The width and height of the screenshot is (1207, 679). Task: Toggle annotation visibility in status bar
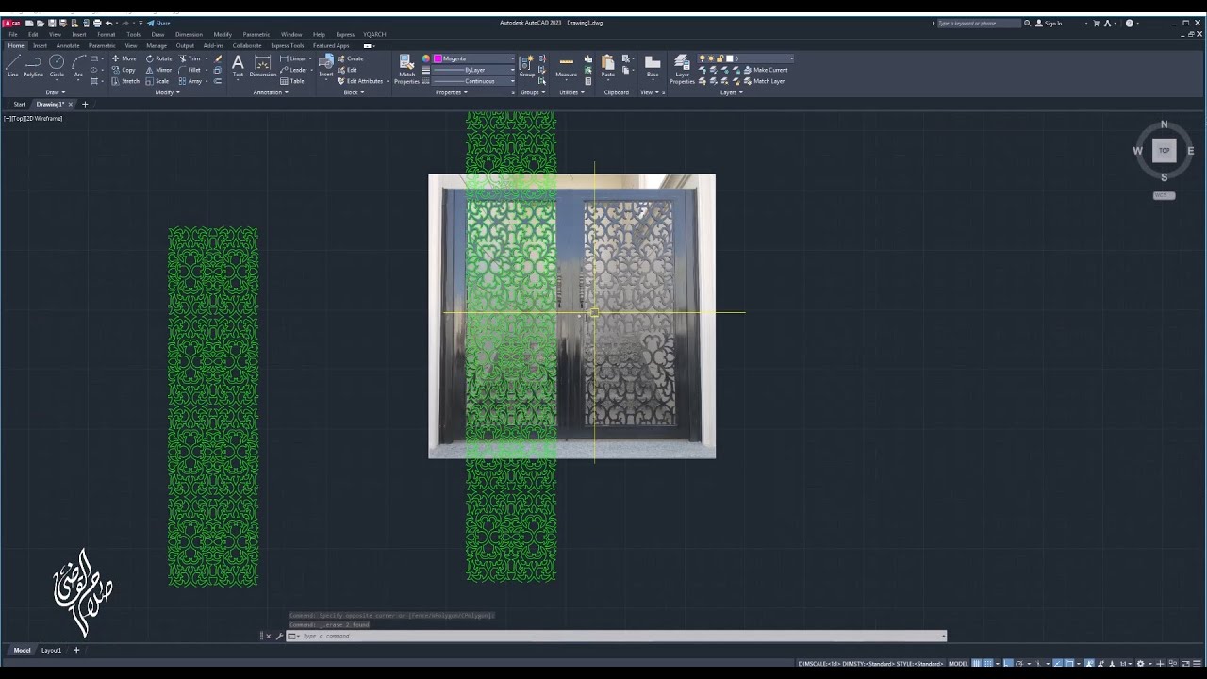(1089, 663)
